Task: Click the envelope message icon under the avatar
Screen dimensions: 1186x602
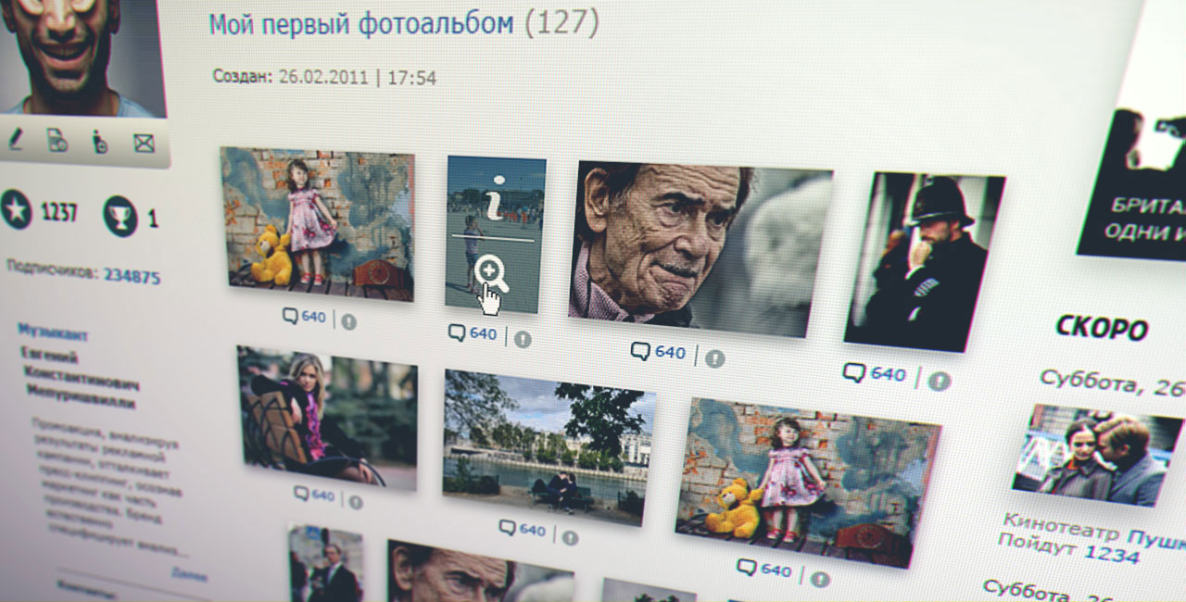Action: 143,143
